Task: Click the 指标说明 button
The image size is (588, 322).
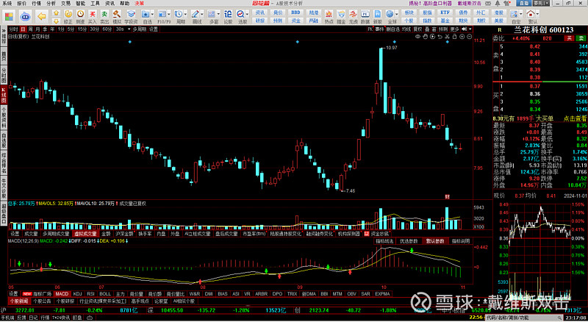Action: [x=461, y=241]
